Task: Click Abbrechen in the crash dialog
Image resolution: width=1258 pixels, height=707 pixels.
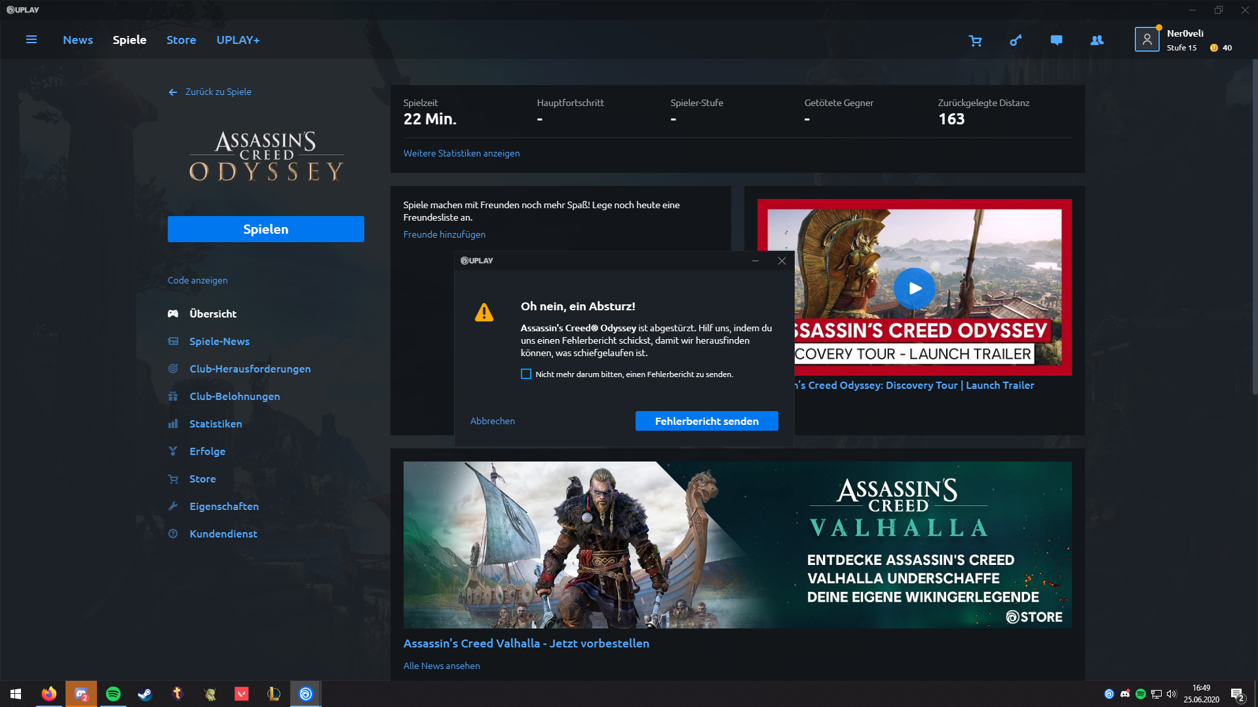Action: click(492, 421)
